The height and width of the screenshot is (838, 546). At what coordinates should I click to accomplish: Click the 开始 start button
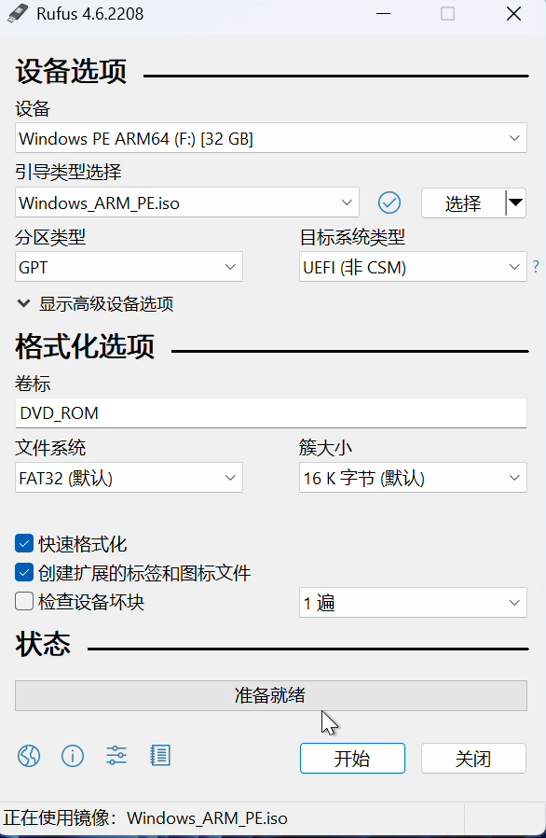[x=352, y=758]
